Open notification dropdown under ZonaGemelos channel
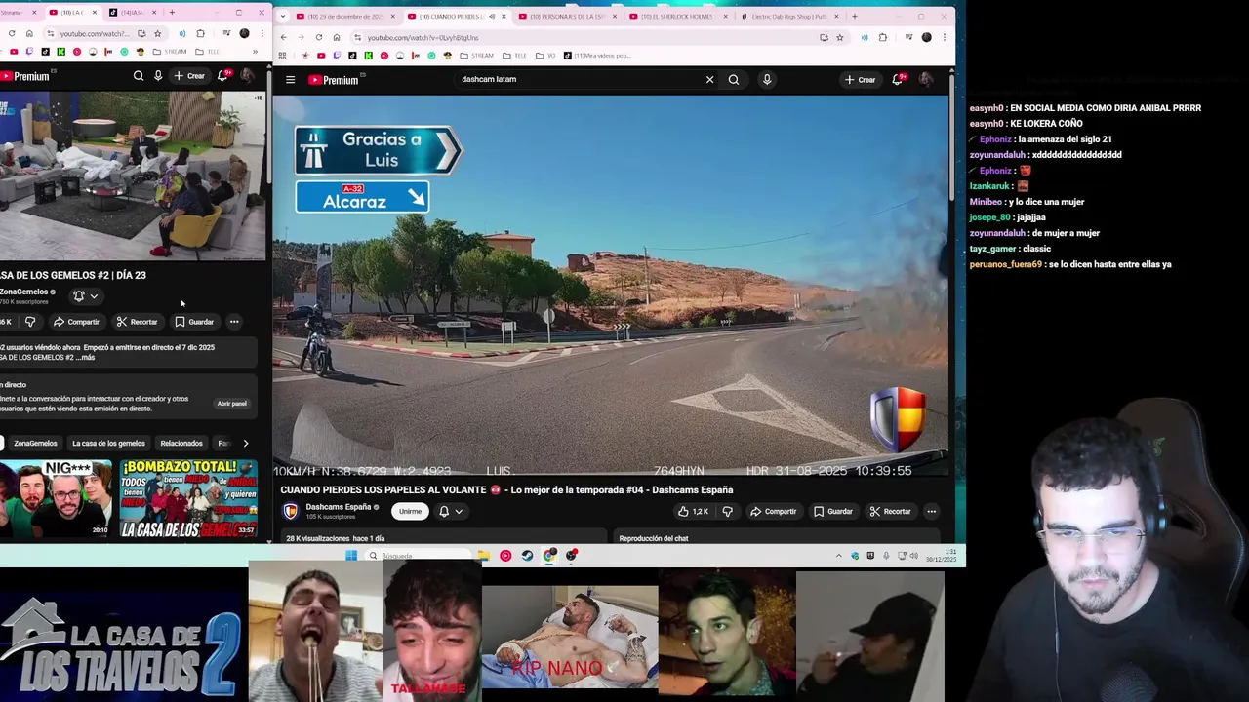 point(85,295)
